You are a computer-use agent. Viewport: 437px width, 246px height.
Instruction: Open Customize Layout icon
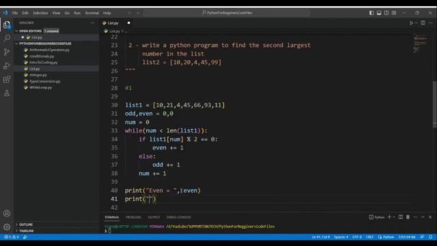pos(394,13)
